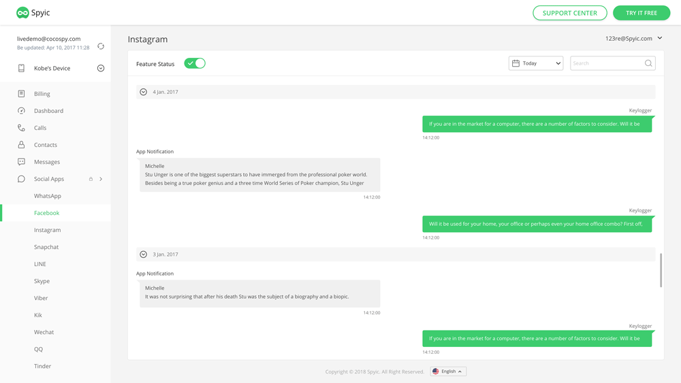This screenshot has width=681, height=383.
Task: Click the SUPPORT CENTER button
Action: [569, 13]
